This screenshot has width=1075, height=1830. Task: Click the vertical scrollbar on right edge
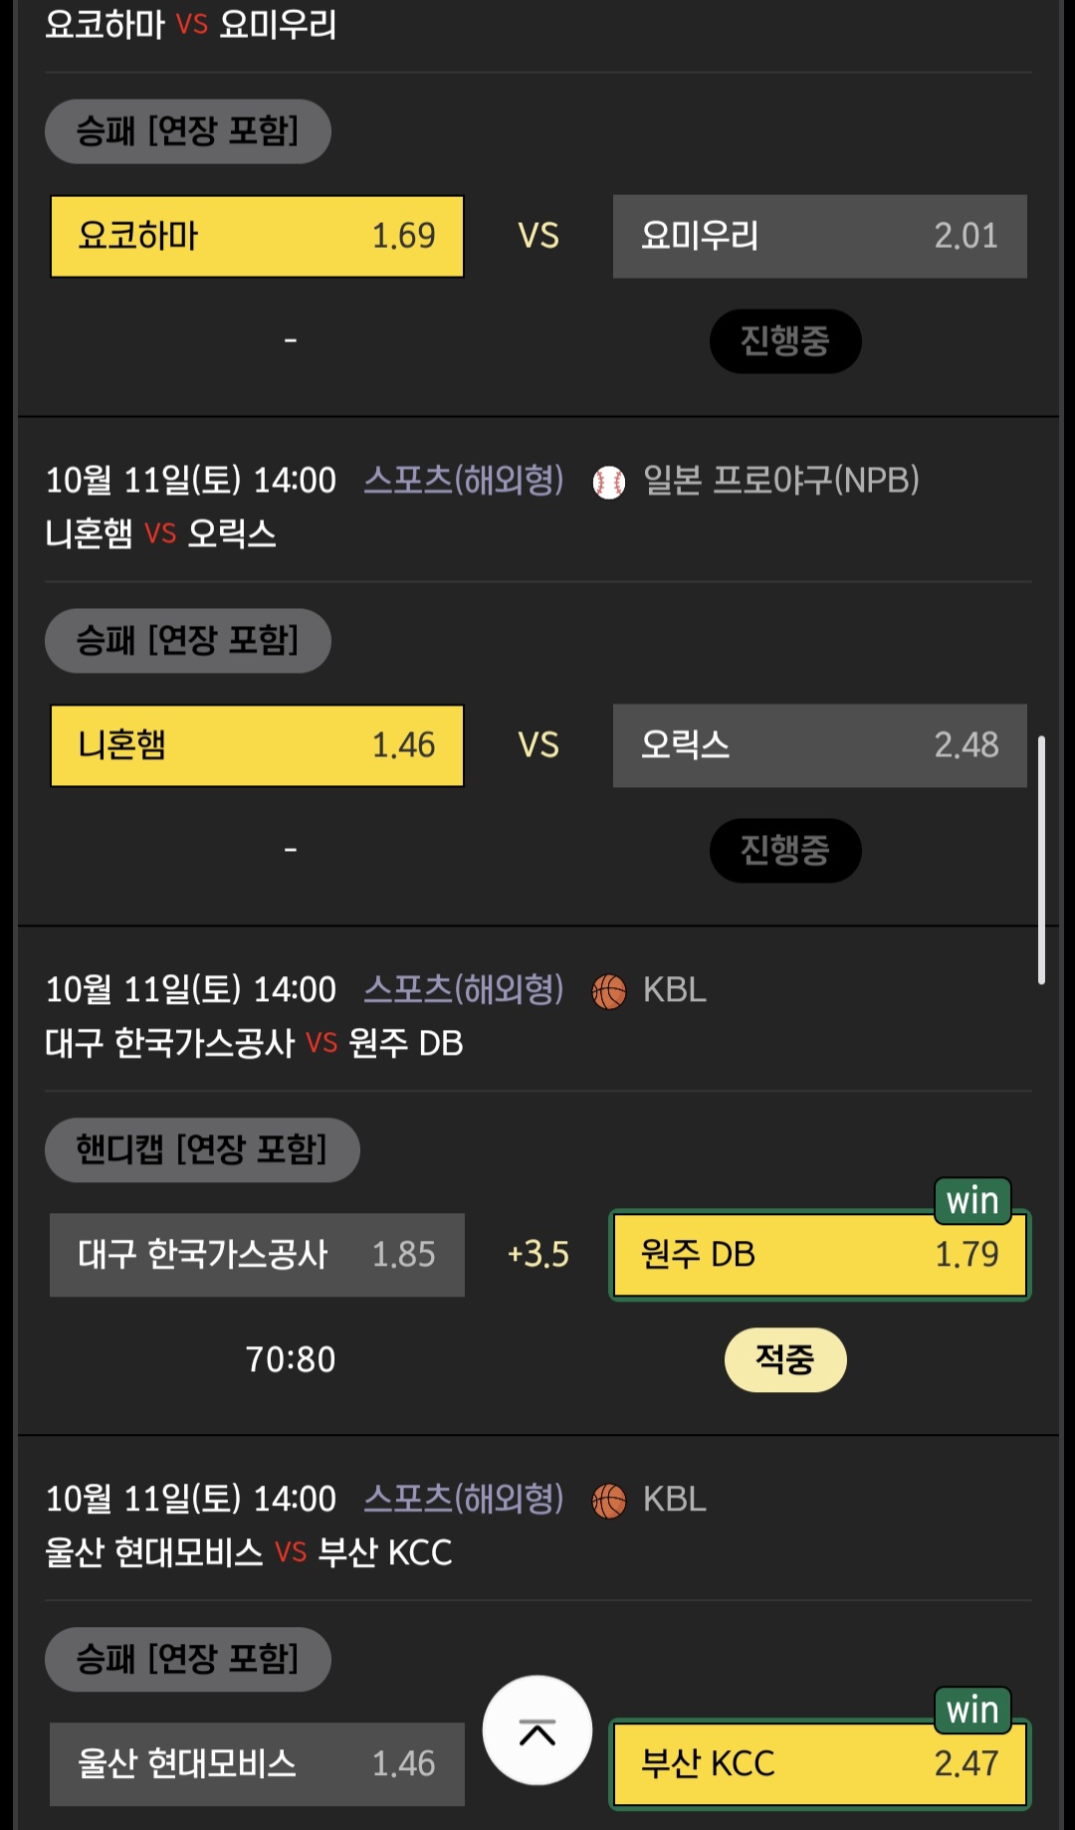pos(1041,860)
